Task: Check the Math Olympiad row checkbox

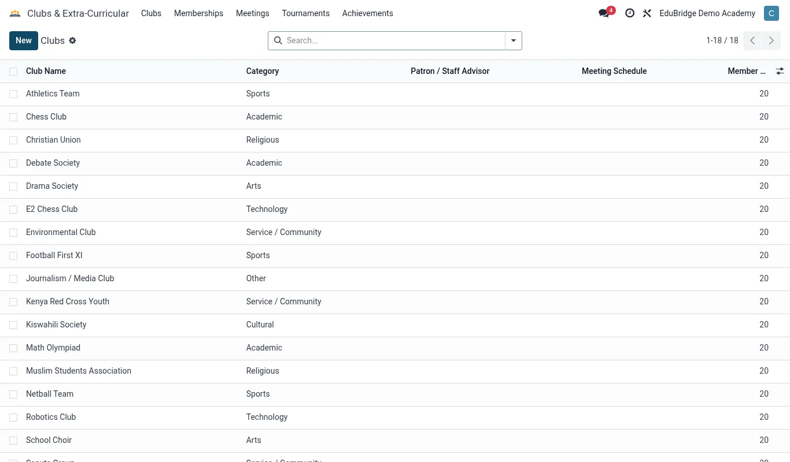Action: point(13,348)
